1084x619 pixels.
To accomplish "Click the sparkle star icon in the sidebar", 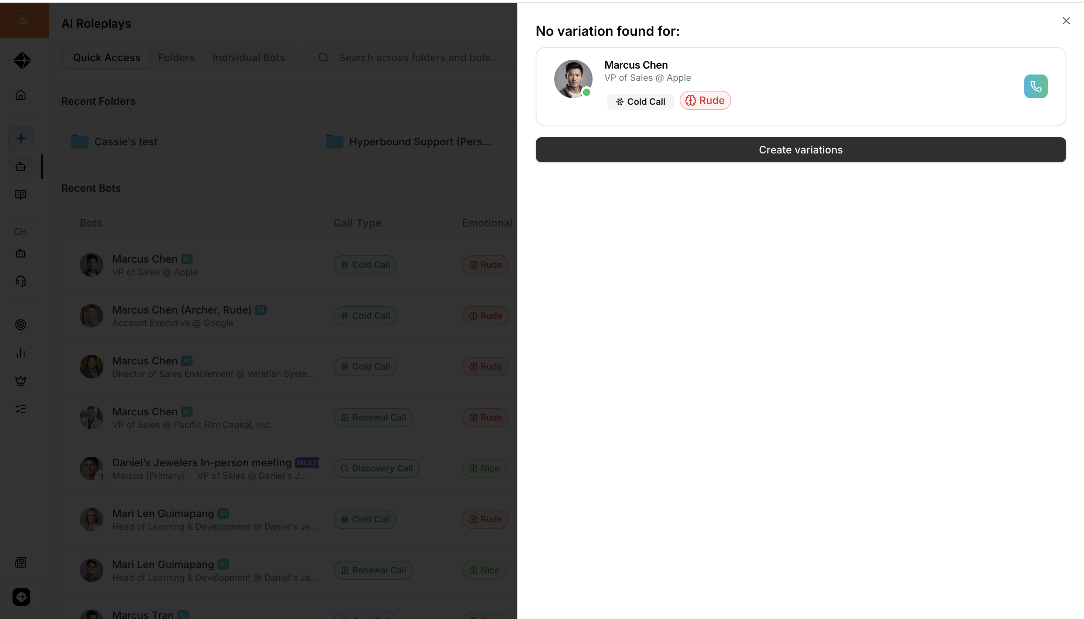I will [x=20, y=139].
